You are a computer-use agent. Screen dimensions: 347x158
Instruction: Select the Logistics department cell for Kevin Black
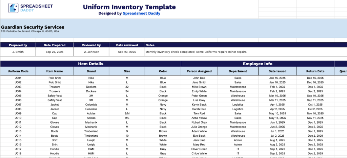[238, 105]
